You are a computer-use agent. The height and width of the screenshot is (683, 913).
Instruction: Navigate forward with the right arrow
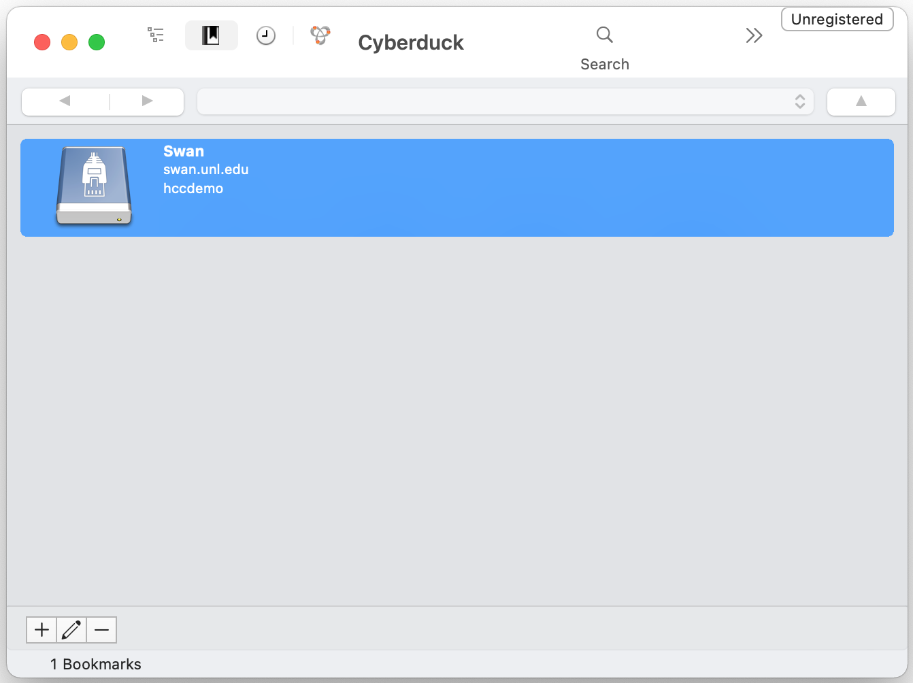147,101
